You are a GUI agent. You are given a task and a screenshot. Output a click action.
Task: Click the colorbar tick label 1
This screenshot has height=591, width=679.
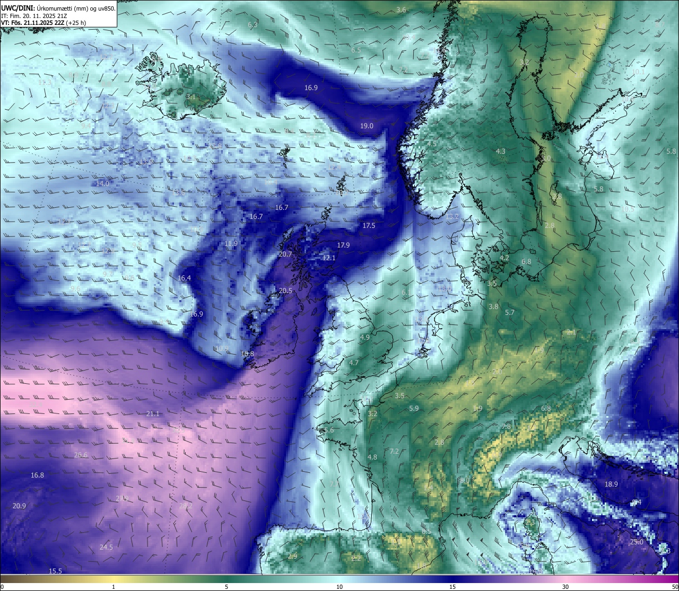click(x=114, y=587)
